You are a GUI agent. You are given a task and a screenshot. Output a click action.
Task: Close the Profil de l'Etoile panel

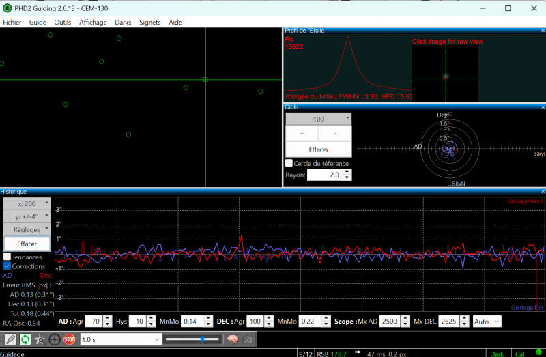point(543,31)
